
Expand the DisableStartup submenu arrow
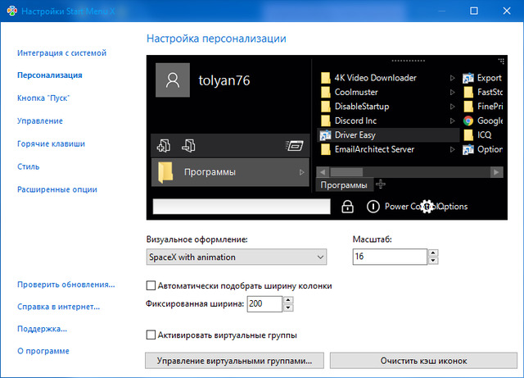[452, 107]
